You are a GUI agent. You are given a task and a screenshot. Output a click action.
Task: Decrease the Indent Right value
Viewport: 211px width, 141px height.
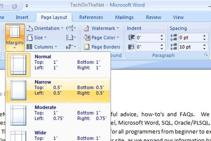point(162,49)
